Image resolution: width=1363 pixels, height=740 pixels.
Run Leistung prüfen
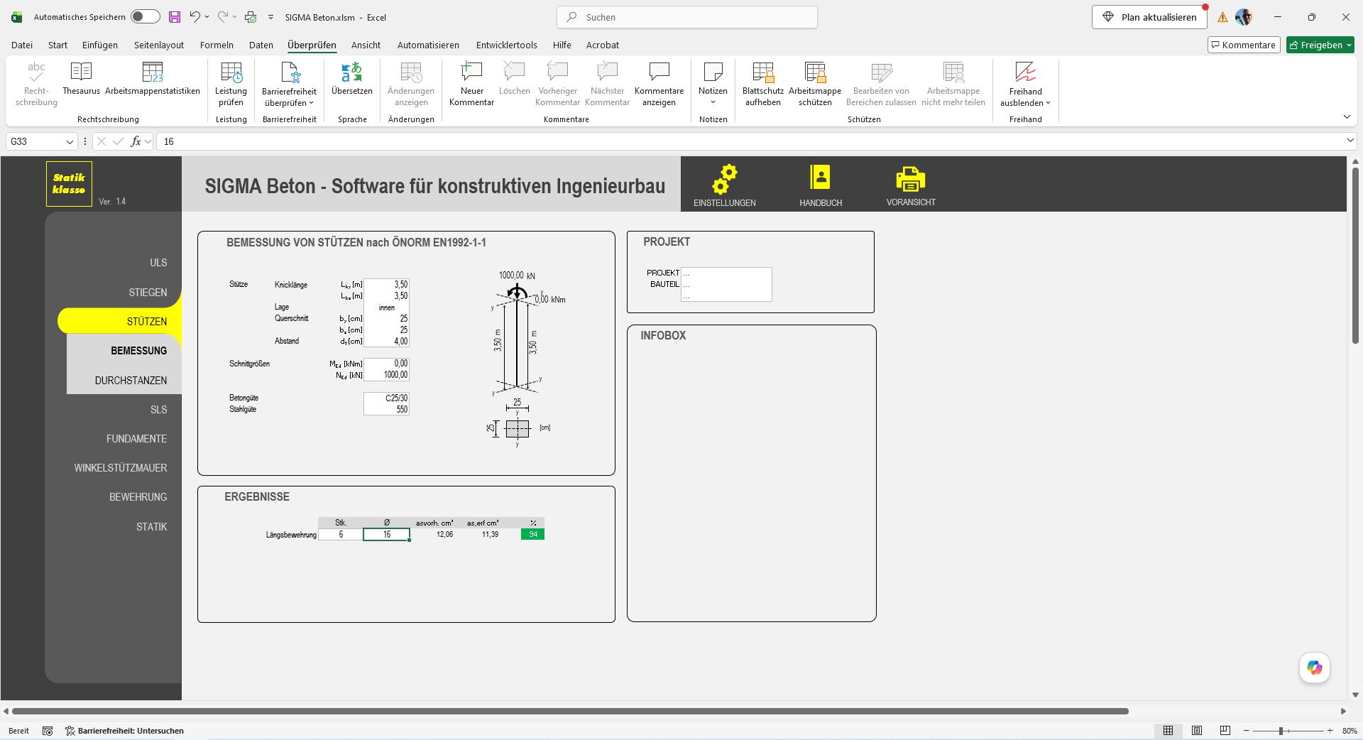click(231, 84)
